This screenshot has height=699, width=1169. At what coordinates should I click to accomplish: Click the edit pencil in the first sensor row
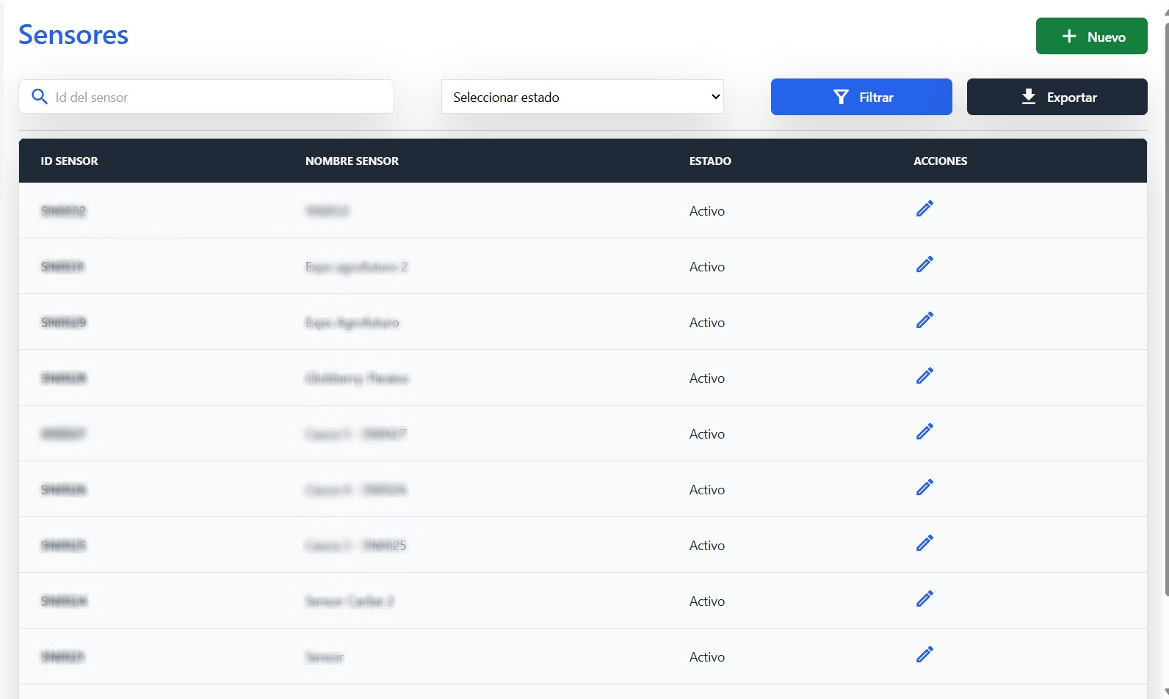(x=924, y=209)
